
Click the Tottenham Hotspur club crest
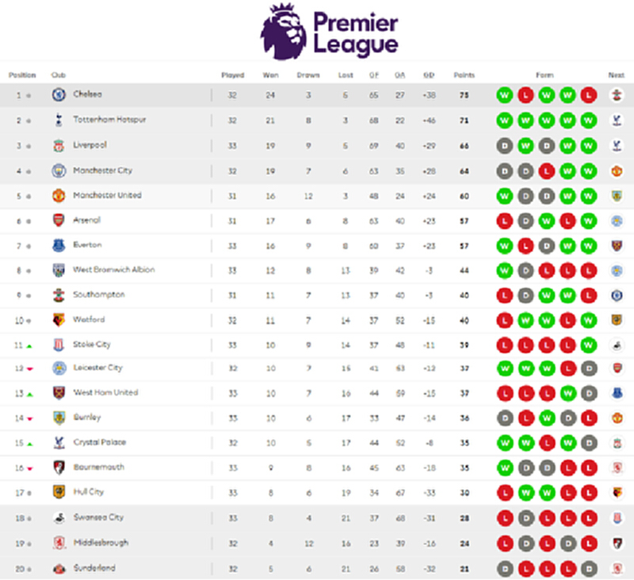tap(59, 120)
